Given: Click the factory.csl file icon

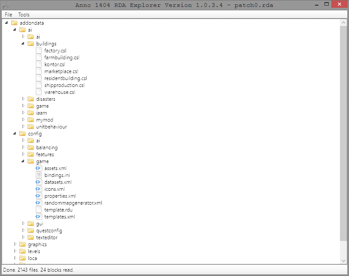Looking at the screenshot, I should tap(39, 51).
